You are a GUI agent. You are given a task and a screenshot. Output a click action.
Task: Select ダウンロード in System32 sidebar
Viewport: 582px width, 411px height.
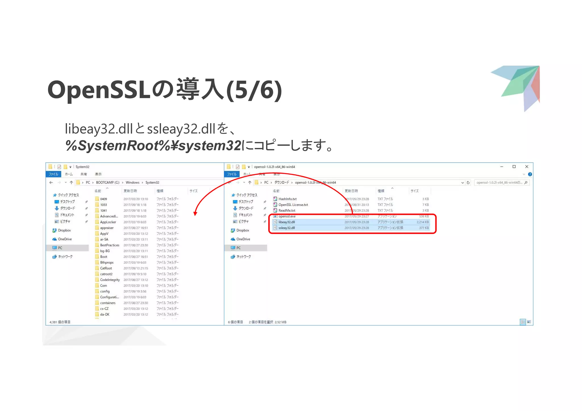pyautogui.click(x=65, y=208)
